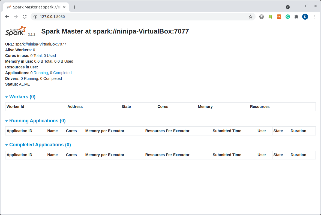Open the Chrome three-dot menu
The image size is (321, 215).
tap(314, 17)
